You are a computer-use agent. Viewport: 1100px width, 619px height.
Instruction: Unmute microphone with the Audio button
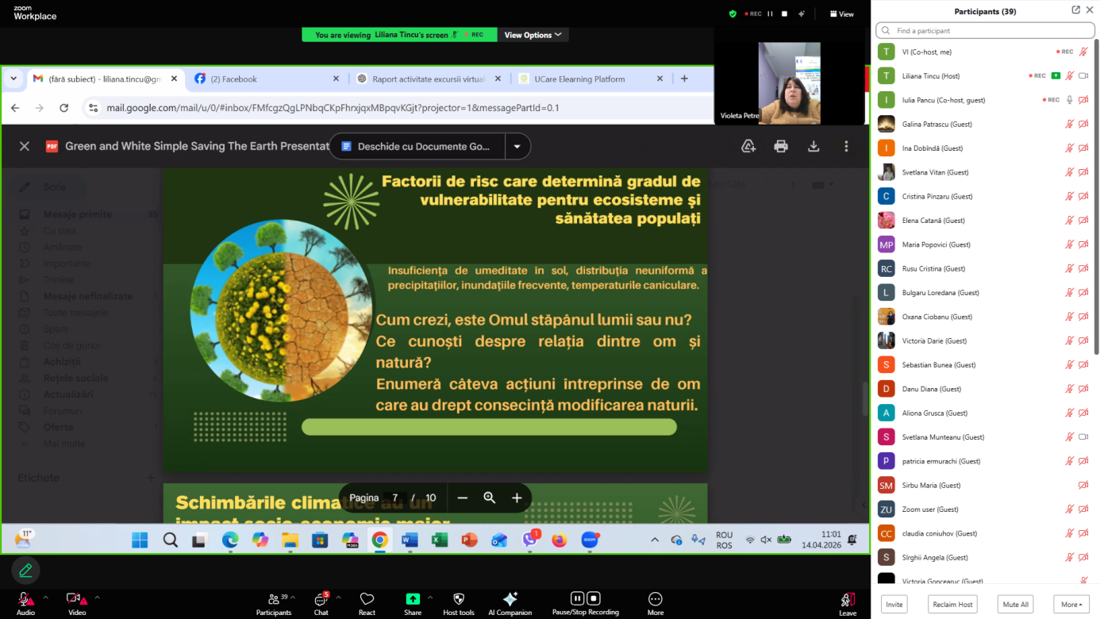[x=25, y=599]
